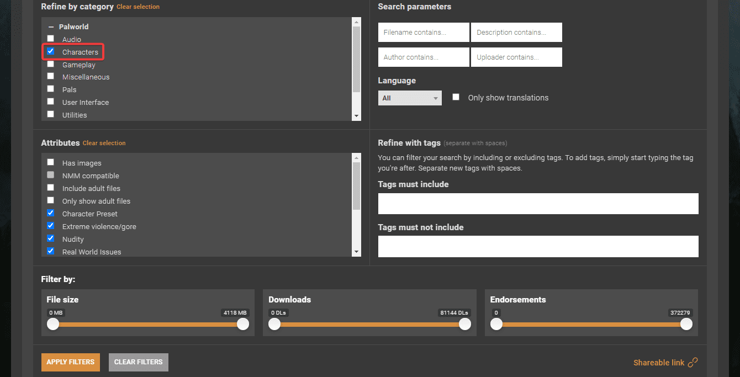Click the category list scroll-up arrow
This screenshot has width=740, height=377.
(x=356, y=22)
